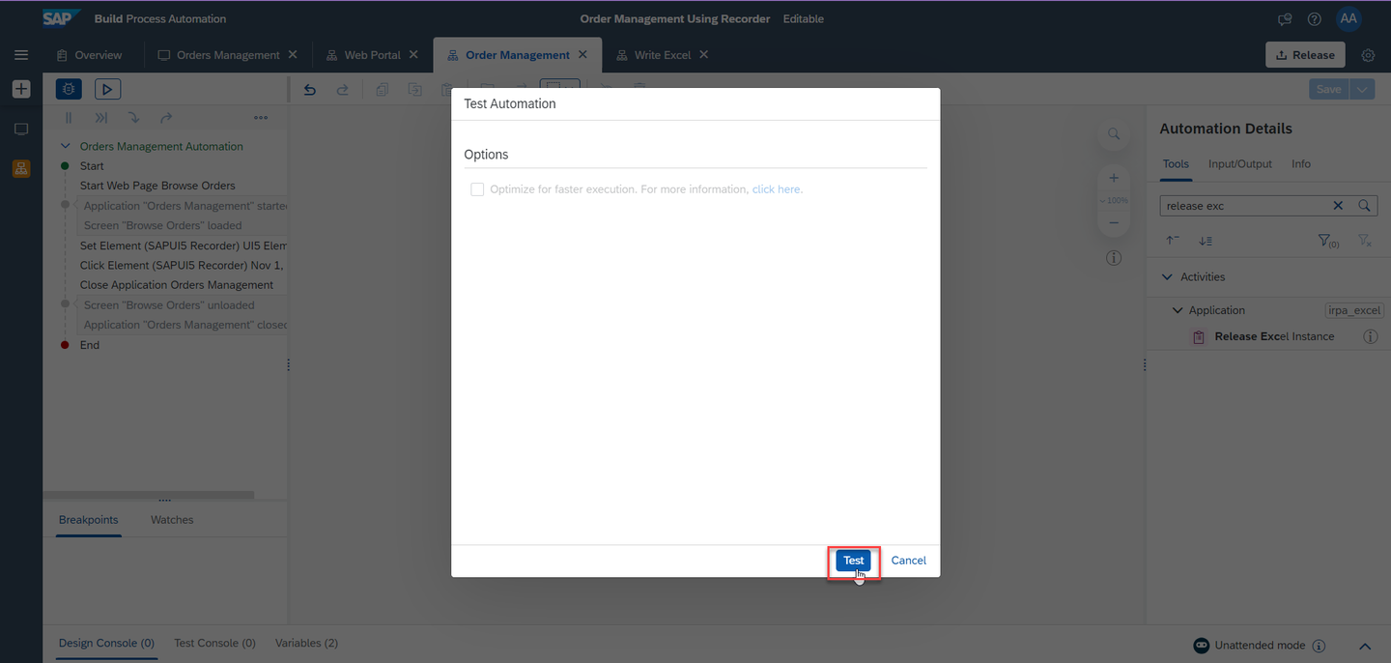Click the canvas info icon
Image resolution: width=1391 pixels, height=663 pixels.
pyautogui.click(x=1114, y=258)
